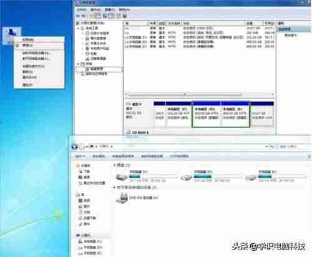Click the Device Manager tree icon
Viewport: 312px width, 257px height.
coord(87,59)
